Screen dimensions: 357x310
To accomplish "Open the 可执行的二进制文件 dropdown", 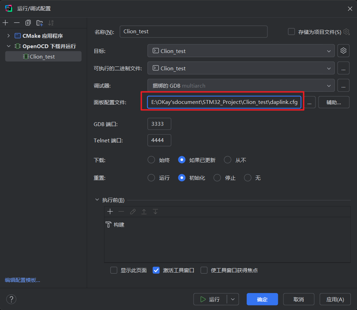I will tap(241, 68).
